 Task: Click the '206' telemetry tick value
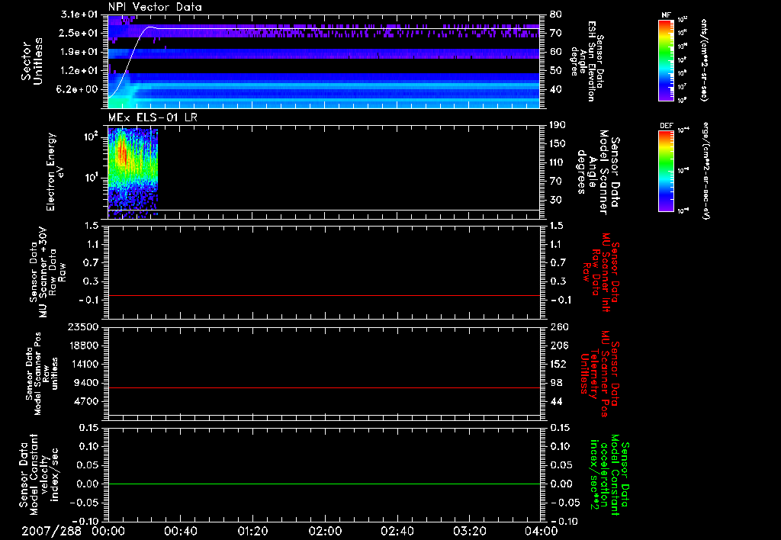click(x=558, y=346)
